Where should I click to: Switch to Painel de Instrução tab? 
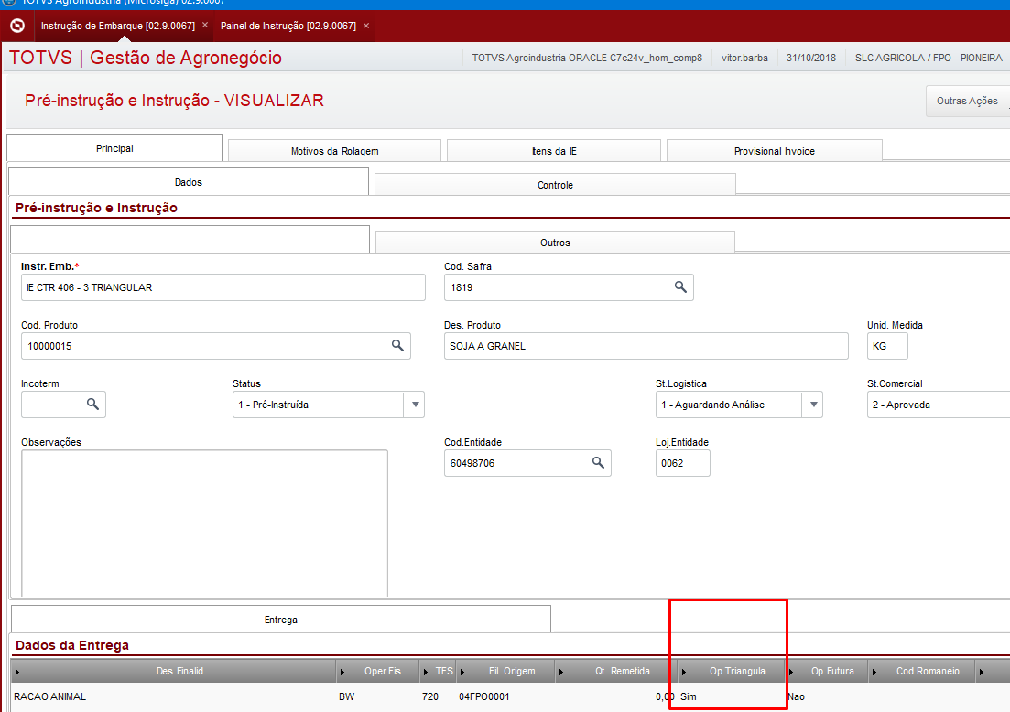[x=288, y=26]
